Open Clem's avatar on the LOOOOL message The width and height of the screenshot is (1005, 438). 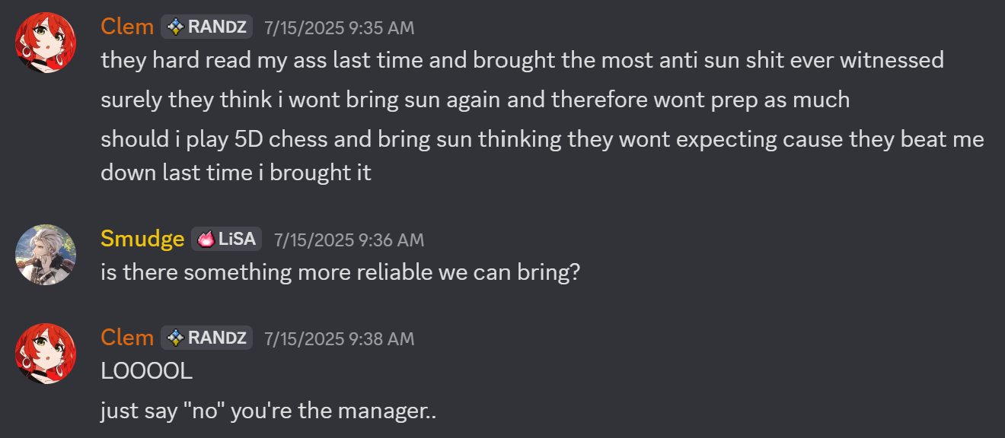coord(46,354)
